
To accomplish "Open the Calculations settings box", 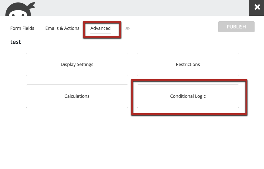I will tap(77, 96).
